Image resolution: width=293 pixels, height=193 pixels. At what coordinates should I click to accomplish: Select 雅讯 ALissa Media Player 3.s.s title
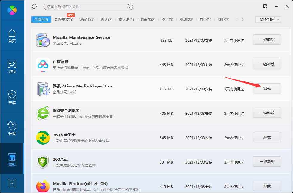pos(83,86)
